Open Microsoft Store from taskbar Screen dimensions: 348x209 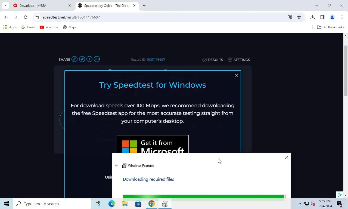coord(138,204)
